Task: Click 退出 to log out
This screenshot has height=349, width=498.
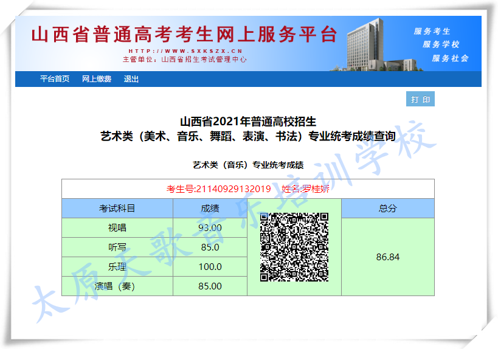Action: pos(131,79)
